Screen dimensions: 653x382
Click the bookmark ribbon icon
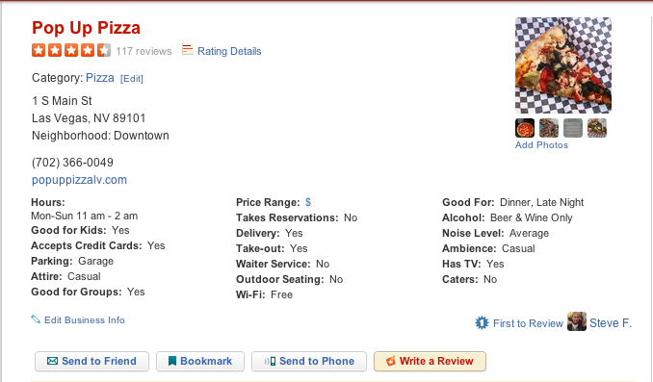(x=172, y=361)
